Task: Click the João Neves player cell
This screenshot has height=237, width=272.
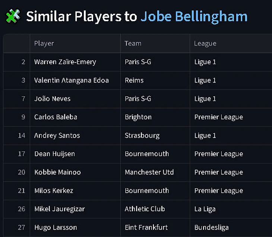Action: tap(52, 99)
